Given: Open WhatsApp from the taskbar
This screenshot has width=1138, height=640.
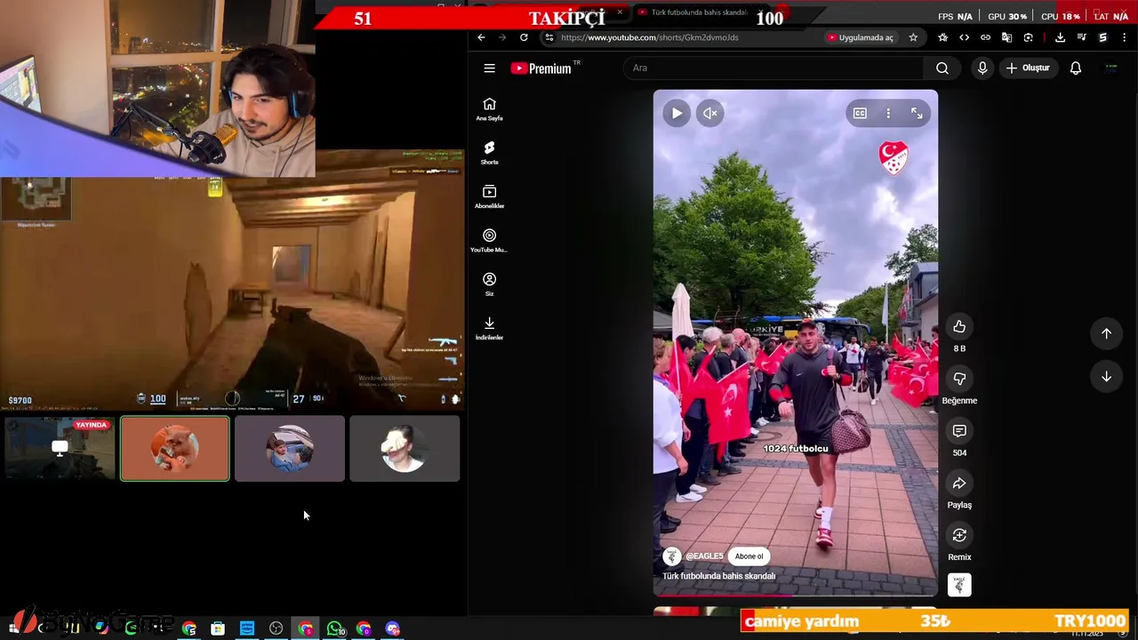Looking at the screenshot, I should [x=334, y=628].
